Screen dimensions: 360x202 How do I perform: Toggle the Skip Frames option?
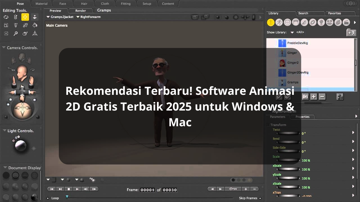(x=260, y=198)
